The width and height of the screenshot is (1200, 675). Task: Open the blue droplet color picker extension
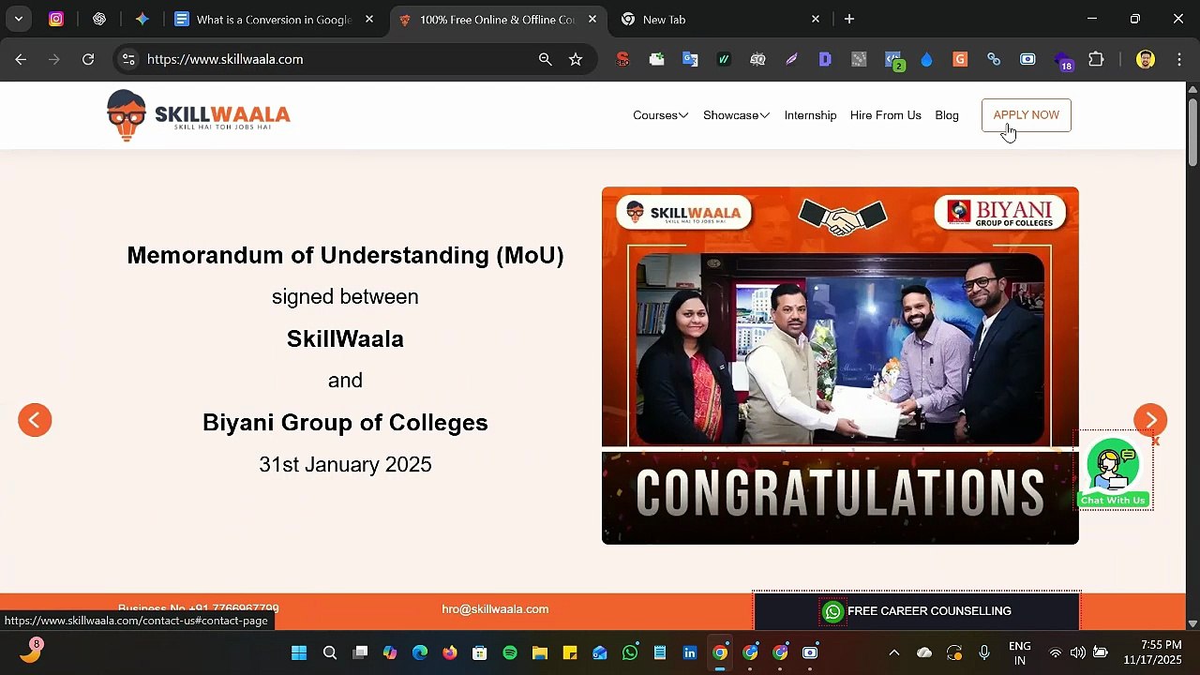point(926,59)
